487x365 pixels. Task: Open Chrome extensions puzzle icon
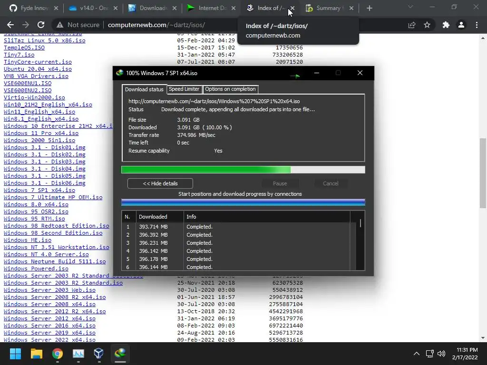(x=446, y=25)
